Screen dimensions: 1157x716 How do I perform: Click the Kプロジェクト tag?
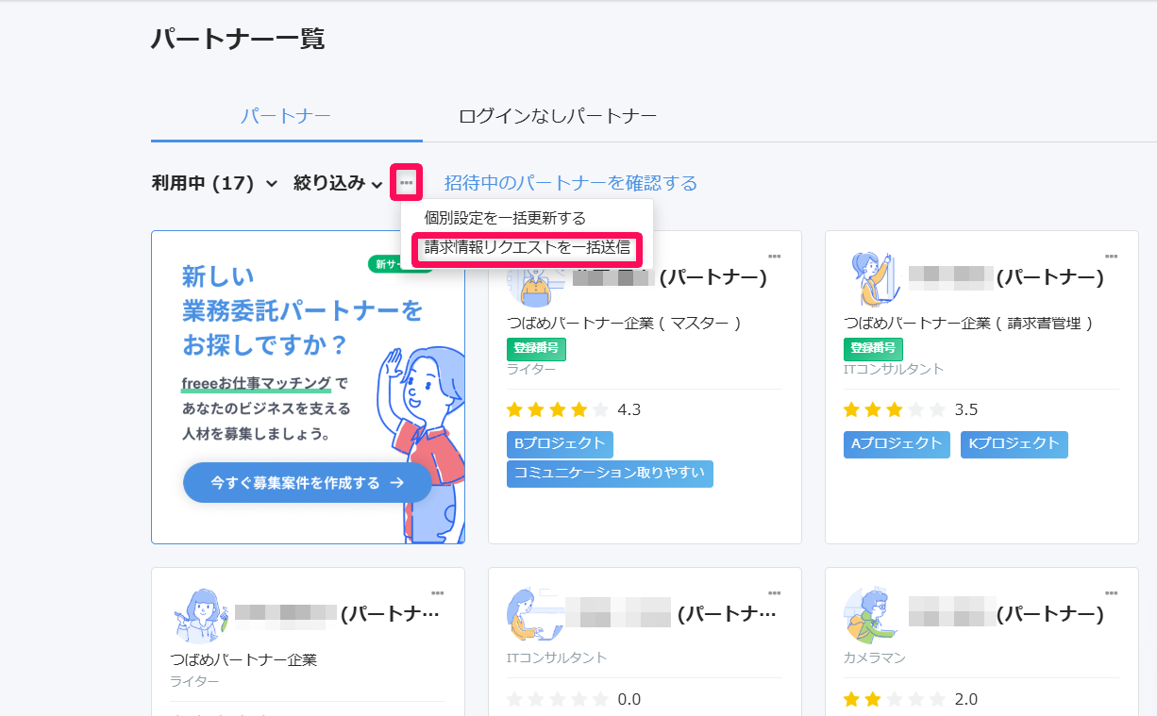point(1014,444)
